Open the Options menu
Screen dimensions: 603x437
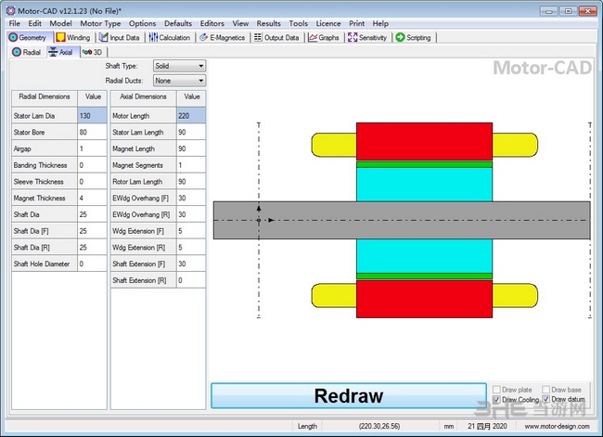coord(142,23)
